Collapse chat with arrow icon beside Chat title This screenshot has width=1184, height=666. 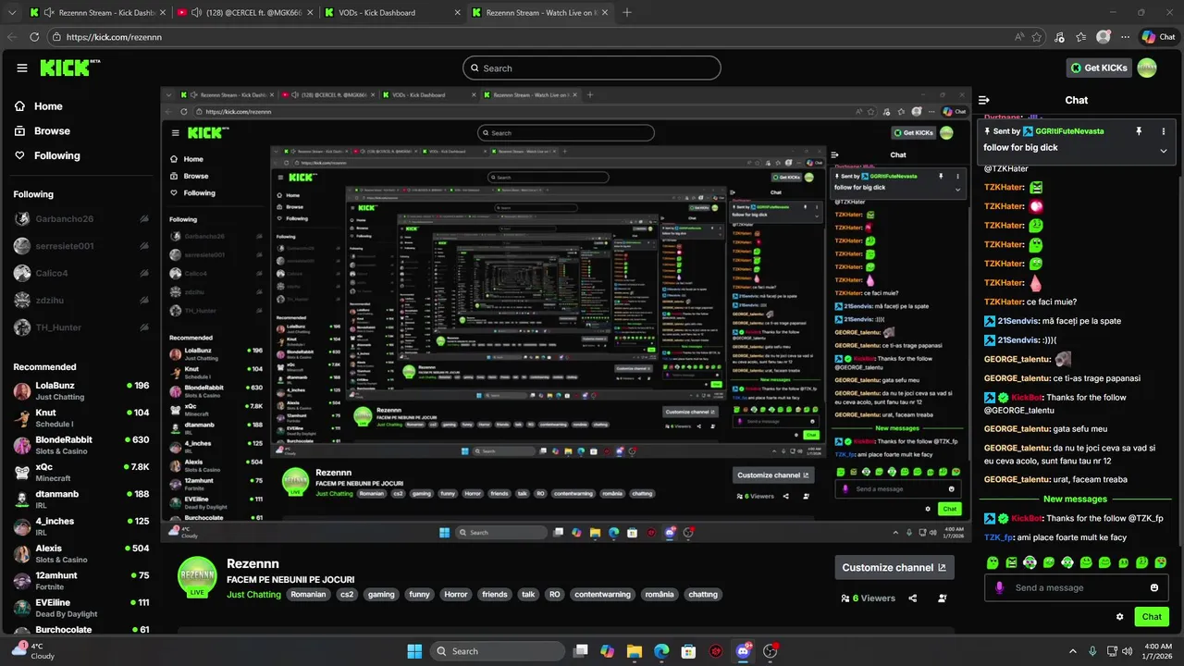click(984, 100)
